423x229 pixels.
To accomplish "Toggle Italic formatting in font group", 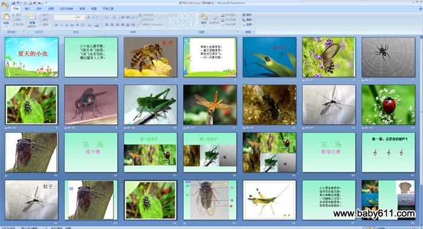I will pos(61,25).
